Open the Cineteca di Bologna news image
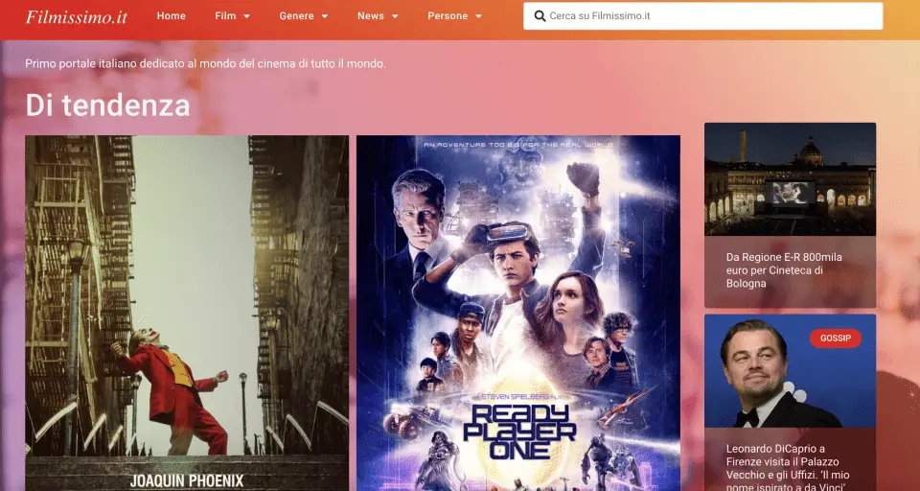The height and width of the screenshot is (491, 920). (x=790, y=179)
